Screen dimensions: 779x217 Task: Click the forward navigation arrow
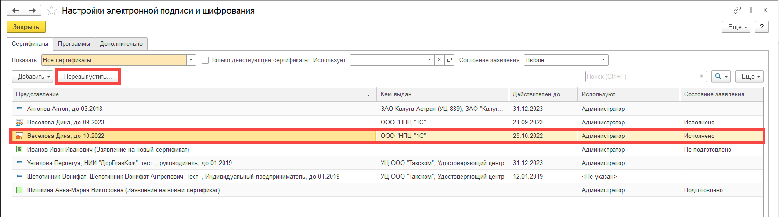point(32,10)
